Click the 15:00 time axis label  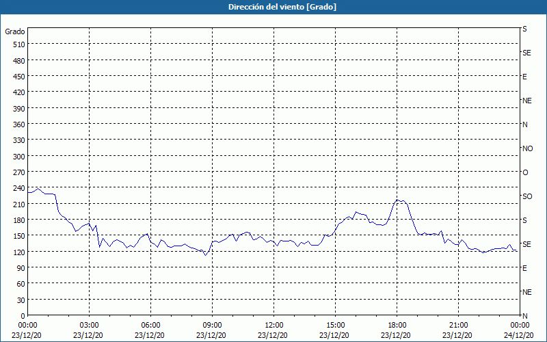pyautogui.click(x=335, y=326)
